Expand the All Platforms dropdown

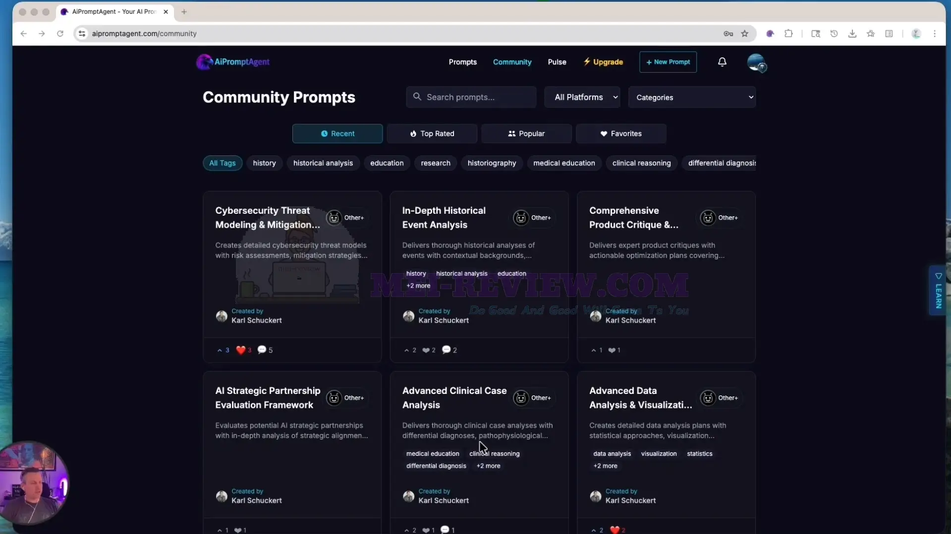582,97
